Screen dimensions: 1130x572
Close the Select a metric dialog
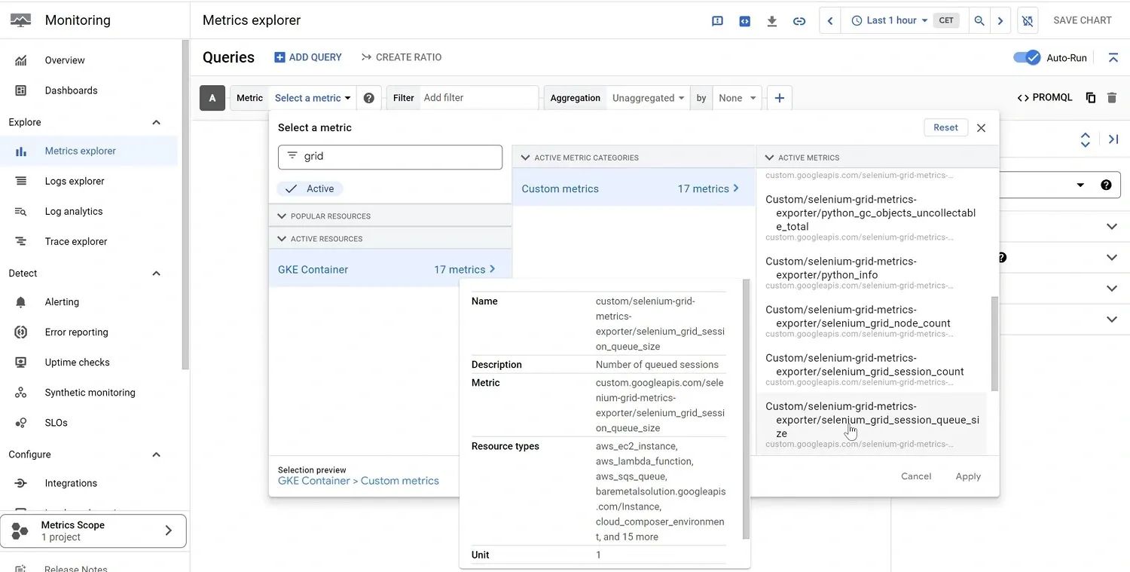(981, 128)
